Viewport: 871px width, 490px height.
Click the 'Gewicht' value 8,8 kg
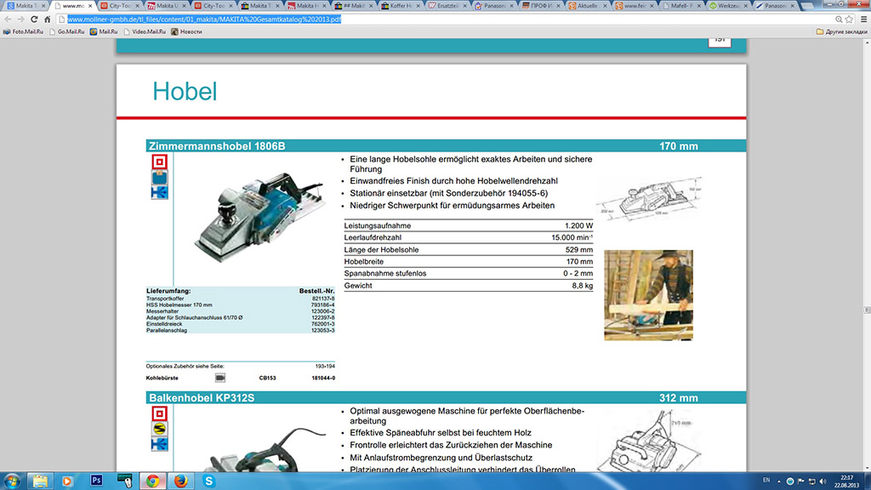[582, 286]
